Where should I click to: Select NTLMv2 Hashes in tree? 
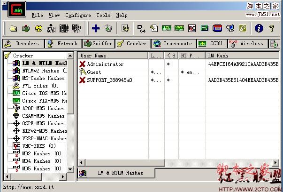click(45, 71)
